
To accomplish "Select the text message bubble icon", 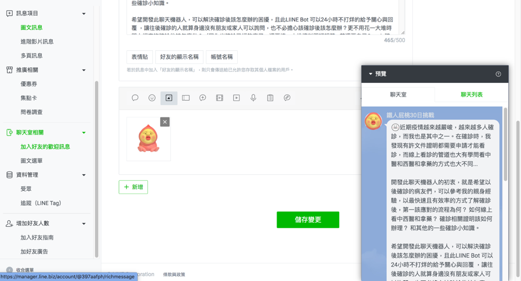I will click(135, 98).
